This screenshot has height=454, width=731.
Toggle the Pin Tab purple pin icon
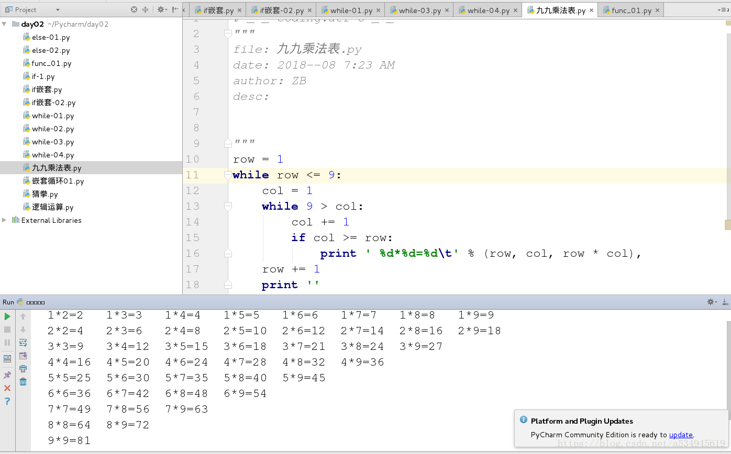coord(7,375)
